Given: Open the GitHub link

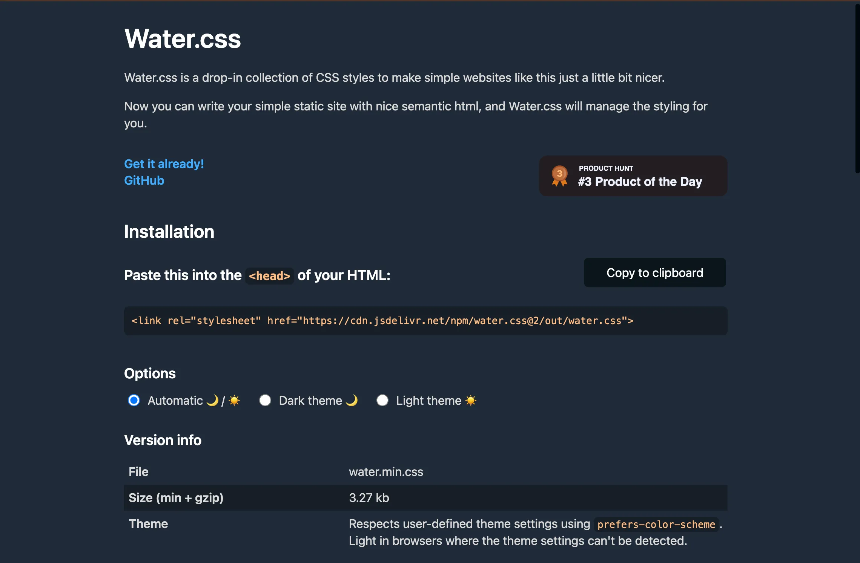Looking at the screenshot, I should (x=144, y=181).
